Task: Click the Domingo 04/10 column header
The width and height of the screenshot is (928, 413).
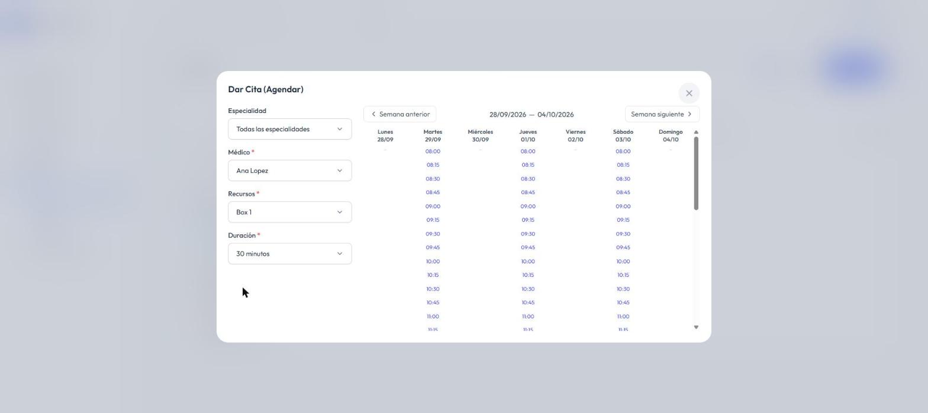Action: [671, 135]
